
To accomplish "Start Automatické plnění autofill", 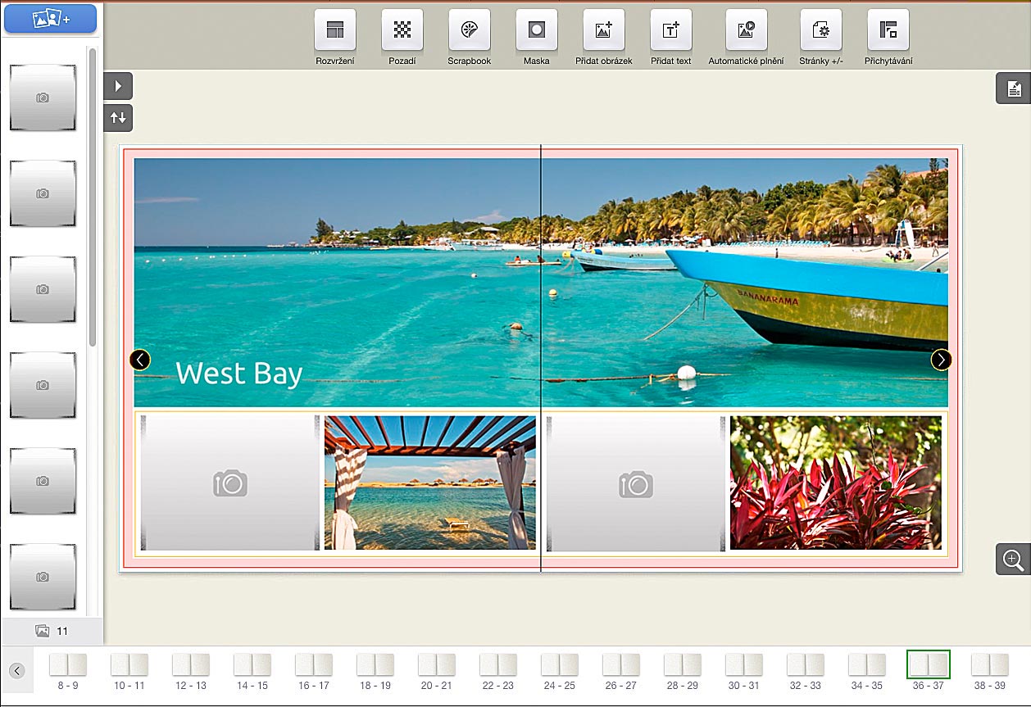I will coord(747,30).
